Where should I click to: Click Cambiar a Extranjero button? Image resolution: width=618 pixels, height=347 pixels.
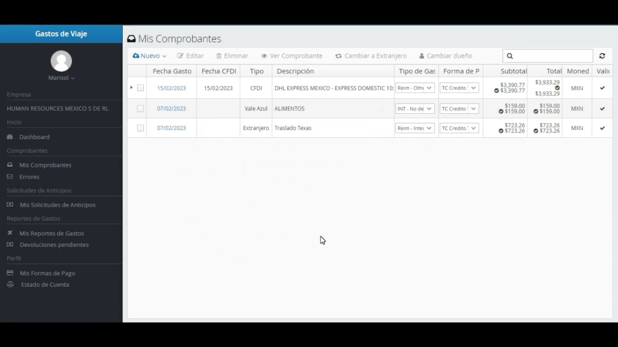371,56
